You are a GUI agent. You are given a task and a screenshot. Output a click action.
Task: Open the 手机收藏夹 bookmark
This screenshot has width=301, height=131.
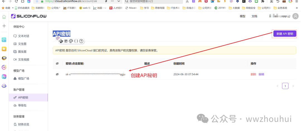point(22,8)
